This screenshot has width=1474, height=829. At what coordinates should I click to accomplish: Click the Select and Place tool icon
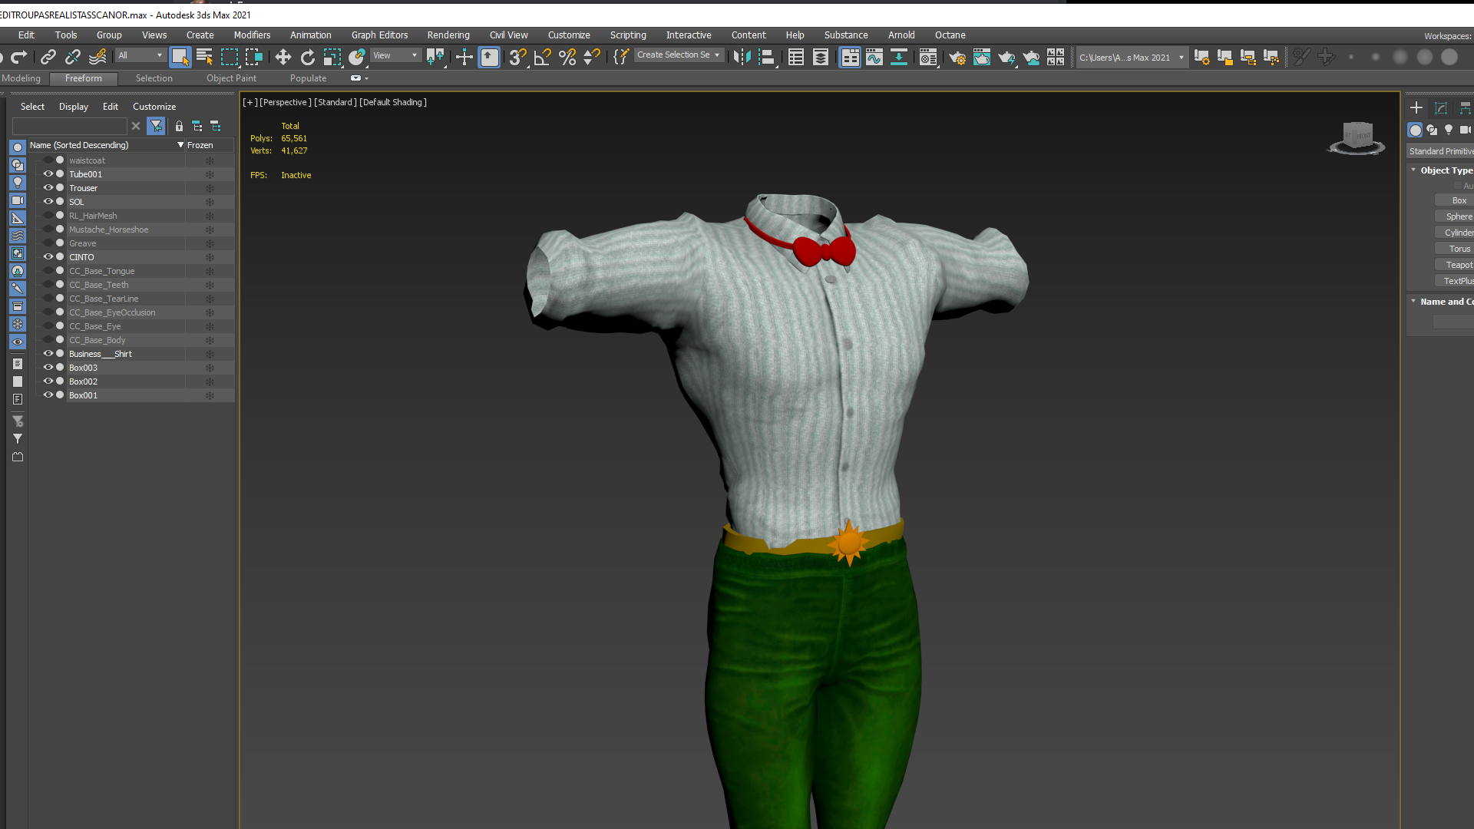[357, 57]
